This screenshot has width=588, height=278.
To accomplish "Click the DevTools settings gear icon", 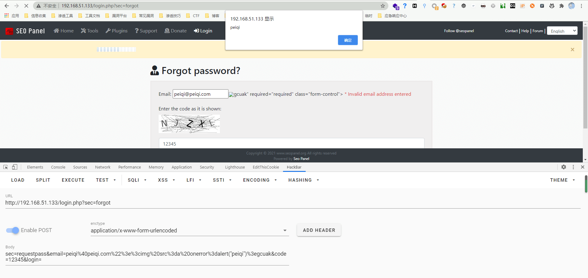I will (x=563, y=167).
